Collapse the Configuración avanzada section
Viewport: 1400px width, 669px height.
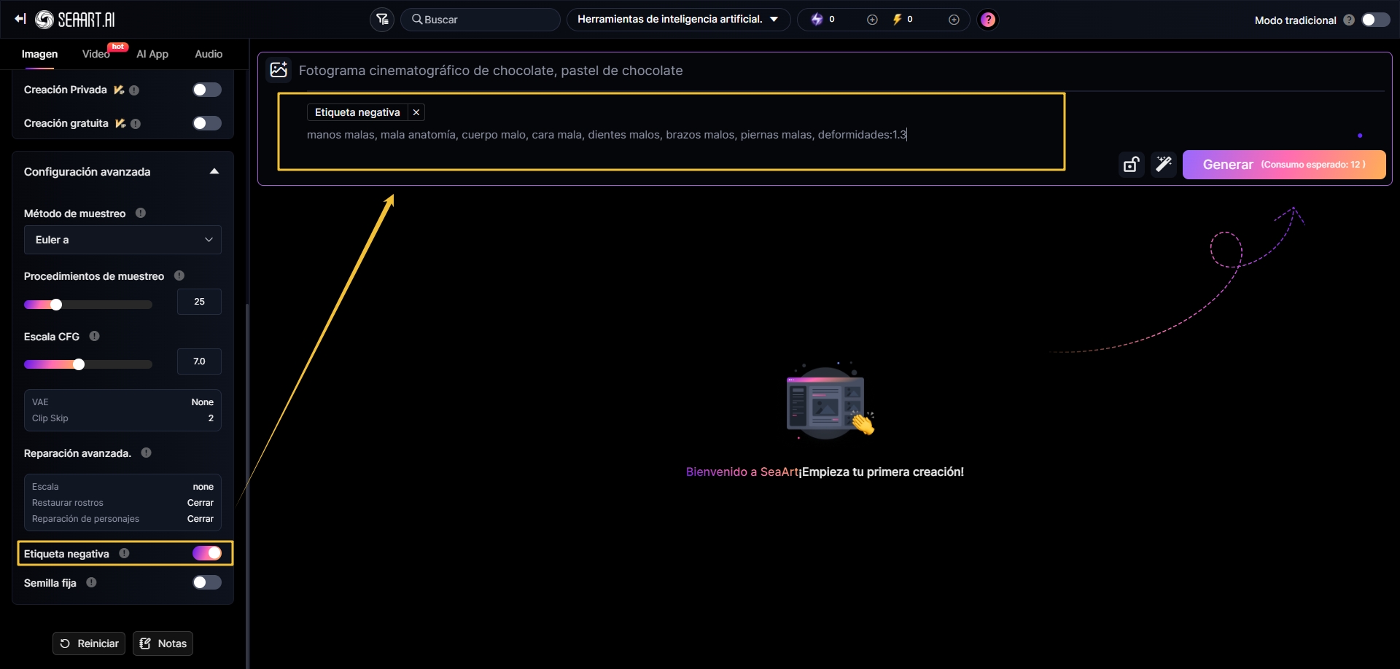tap(214, 172)
